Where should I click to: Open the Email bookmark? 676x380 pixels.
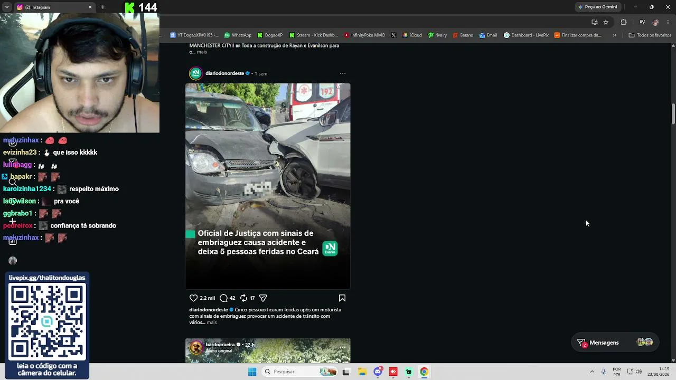(x=488, y=35)
